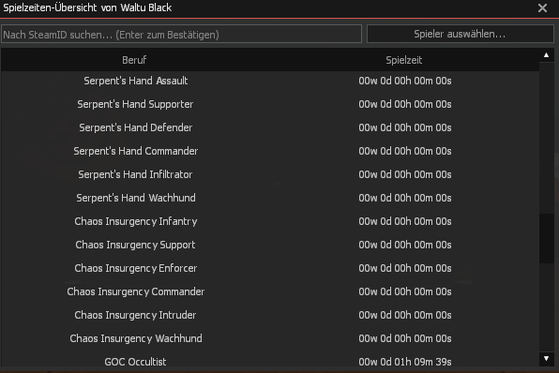Select the Chaos Insurgency Intruder row
The width and height of the screenshot is (559, 373).
click(x=270, y=315)
